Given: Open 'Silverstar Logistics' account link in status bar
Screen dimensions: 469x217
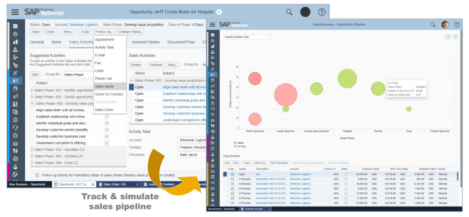Looking at the screenshot, I should pos(84,25).
